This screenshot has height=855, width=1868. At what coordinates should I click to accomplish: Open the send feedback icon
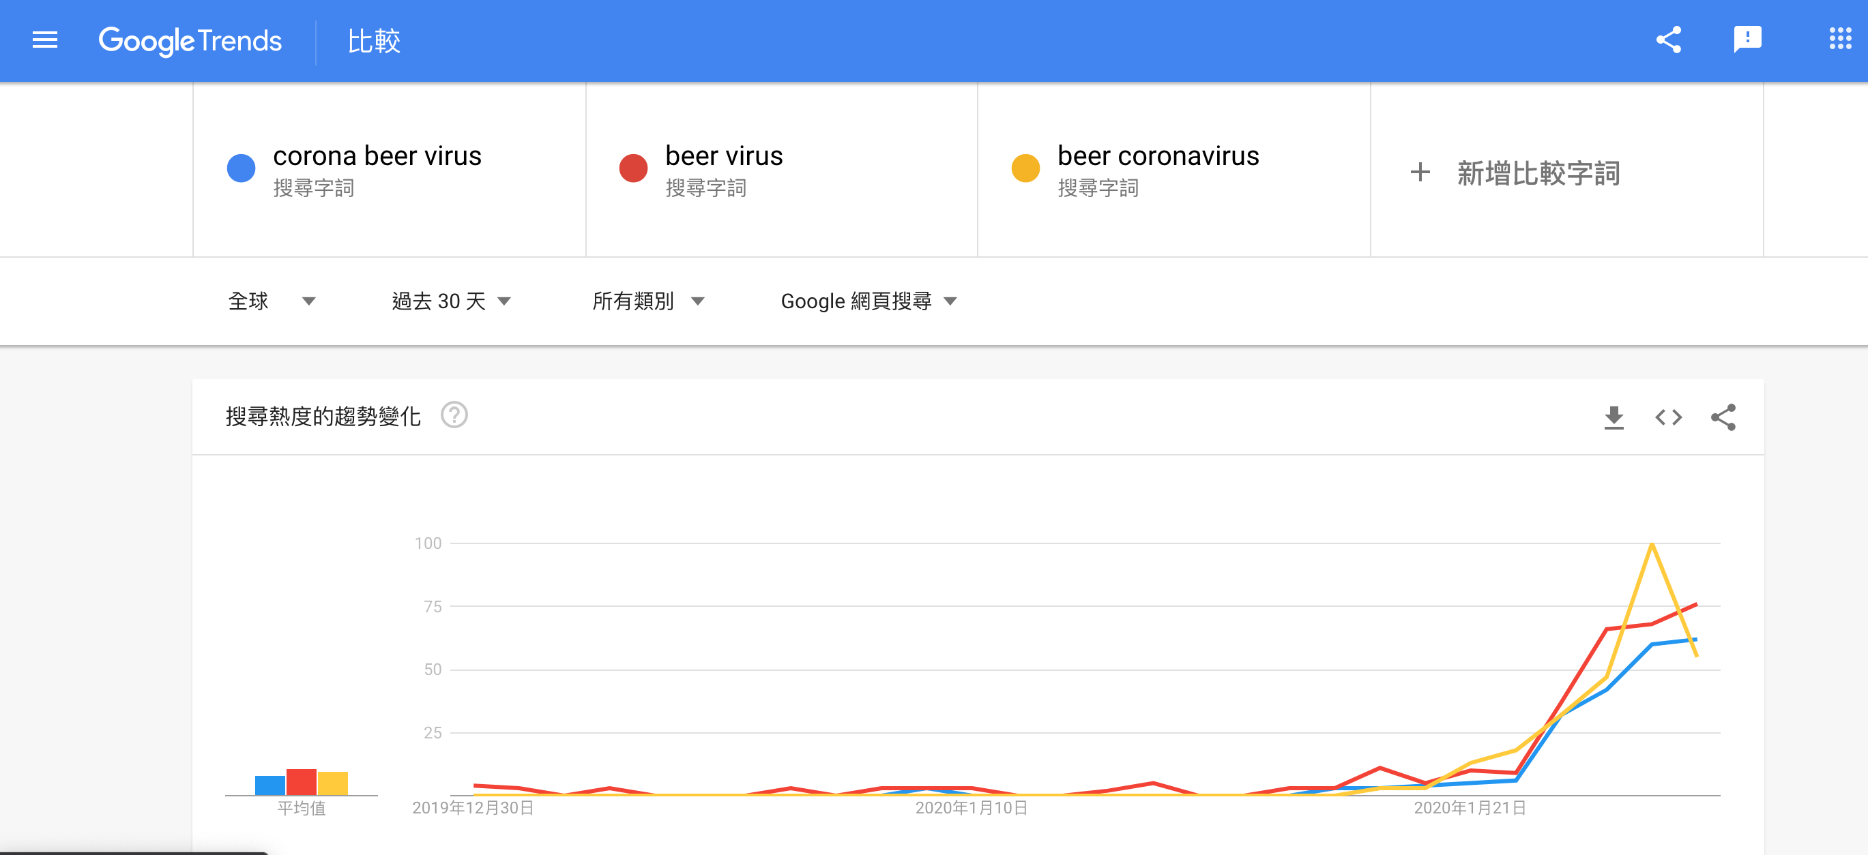click(x=1747, y=40)
